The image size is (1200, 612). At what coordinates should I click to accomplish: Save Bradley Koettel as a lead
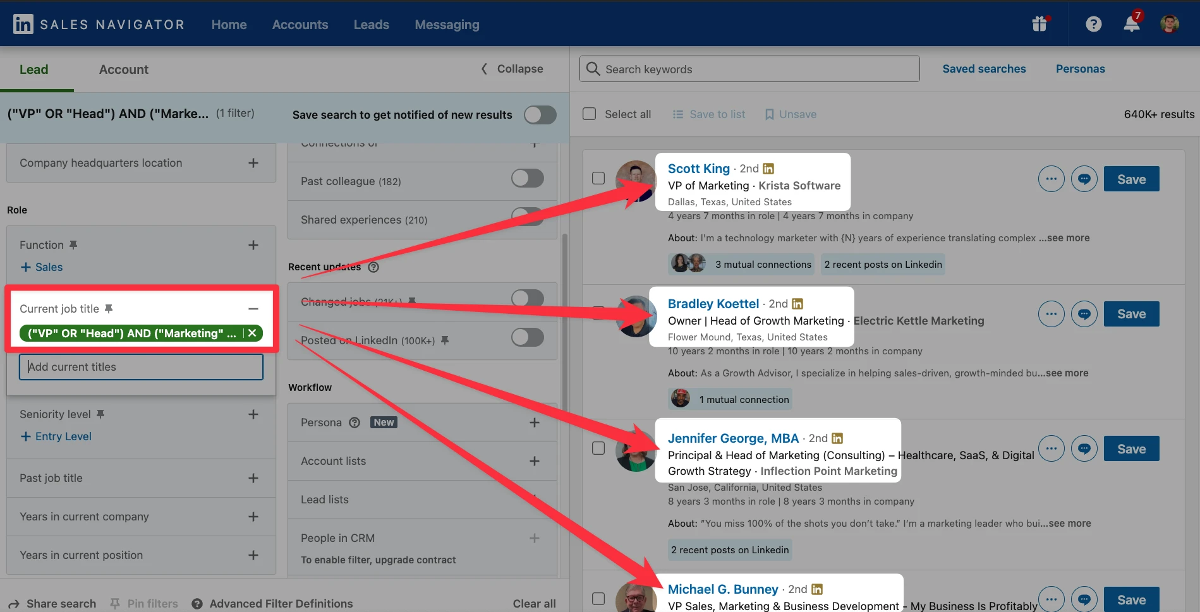click(x=1132, y=314)
